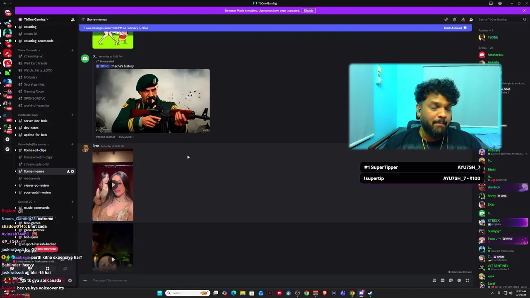Open emoji picker icon
The height and width of the screenshot is (298, 530).
point(459,281)
